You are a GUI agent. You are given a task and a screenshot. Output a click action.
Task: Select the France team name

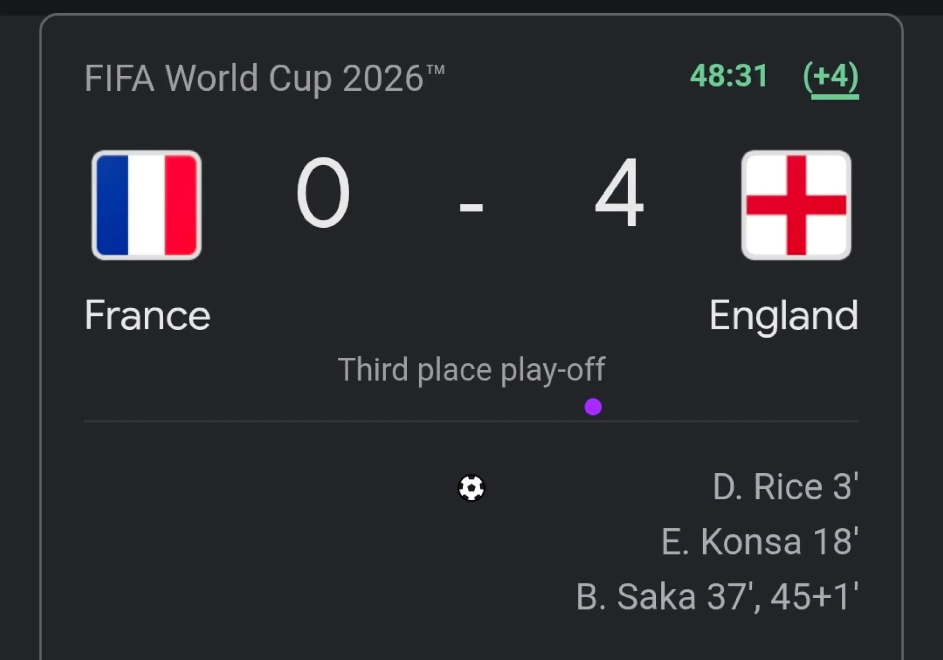(x=147, y=315)
